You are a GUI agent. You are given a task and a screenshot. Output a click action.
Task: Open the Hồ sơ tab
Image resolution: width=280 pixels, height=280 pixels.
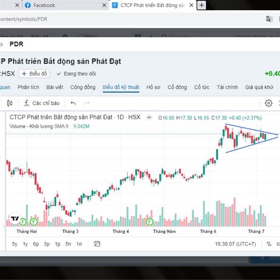pos(153,87)
